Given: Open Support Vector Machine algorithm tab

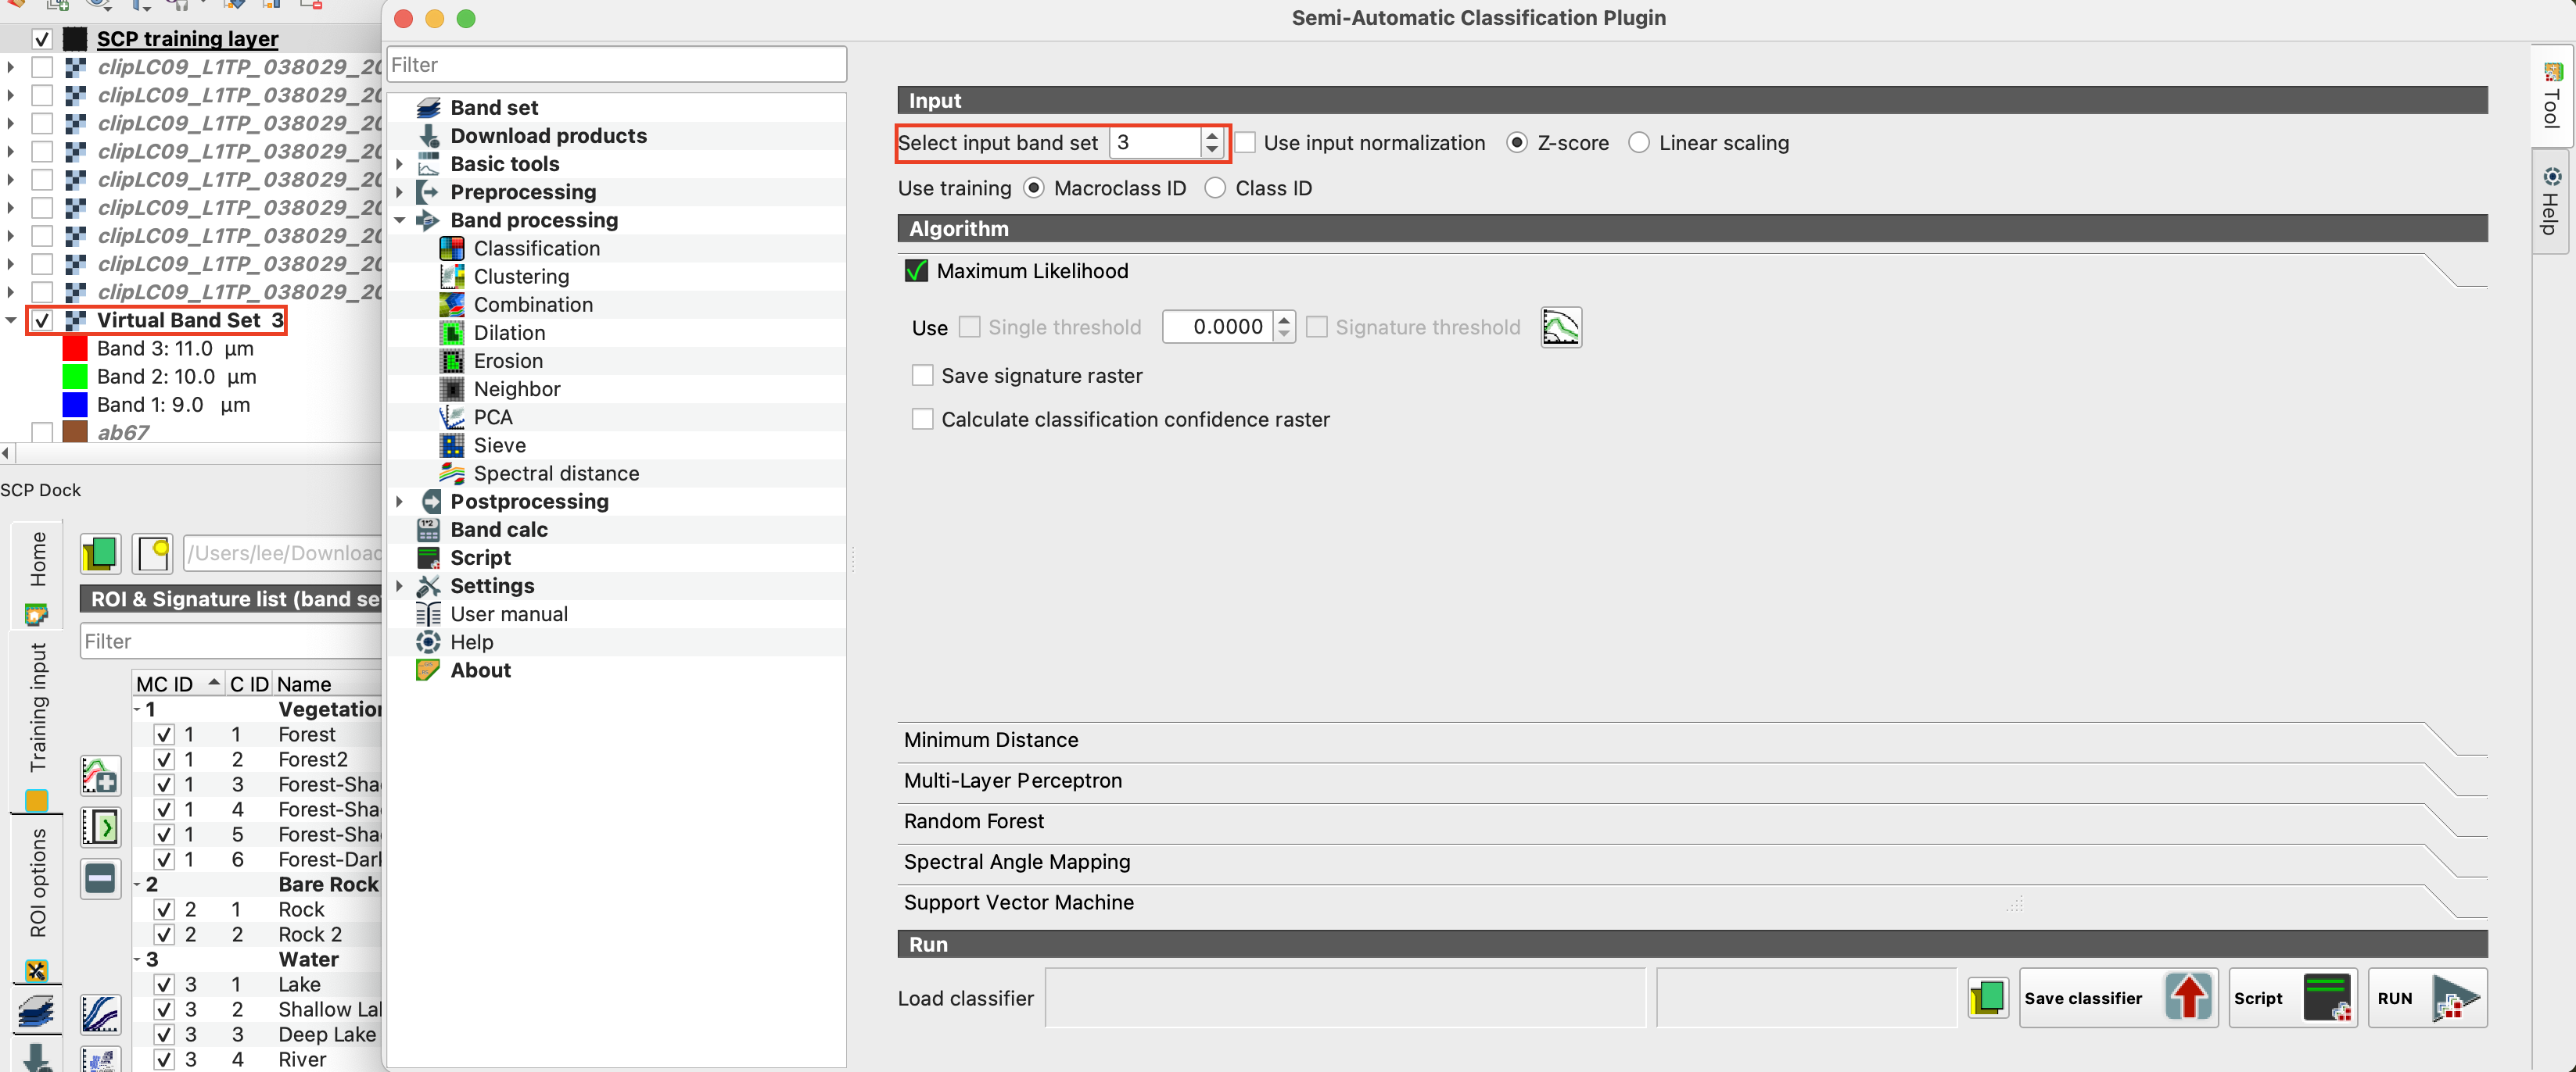Looking at the screenshot, I should [1019, 902].
